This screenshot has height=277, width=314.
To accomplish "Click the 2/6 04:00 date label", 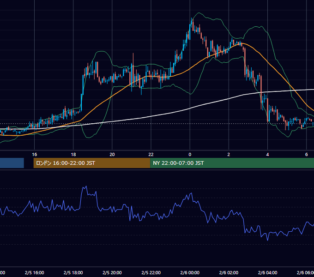I will [267, 272].
